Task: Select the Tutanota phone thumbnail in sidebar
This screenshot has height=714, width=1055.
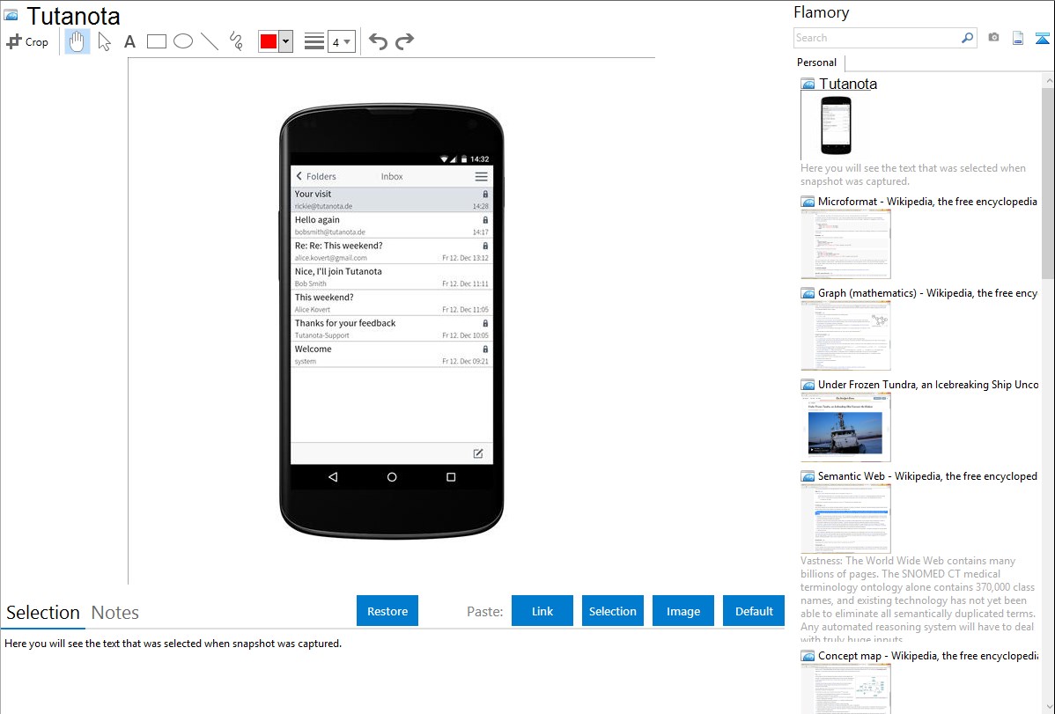Action: 837,126
